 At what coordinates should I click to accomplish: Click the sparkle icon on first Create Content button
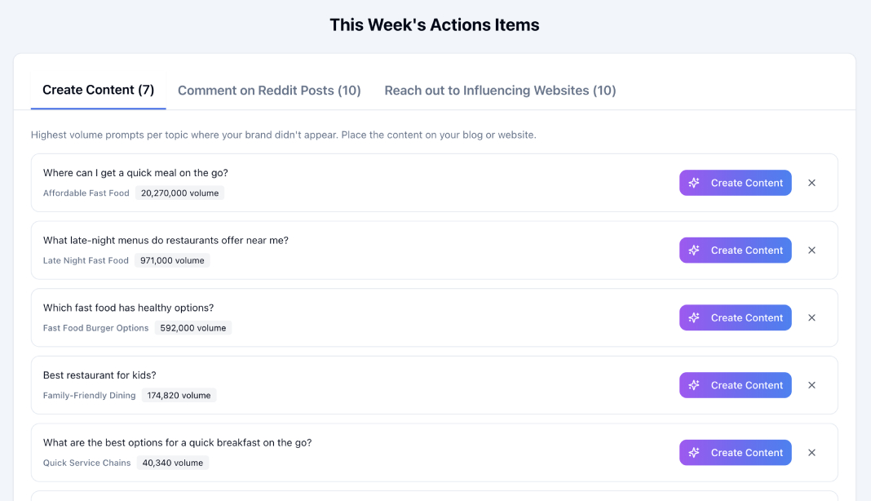[694, 183]
